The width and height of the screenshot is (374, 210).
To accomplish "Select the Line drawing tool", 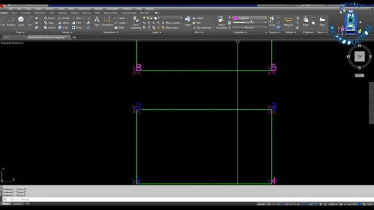I will pos(2,21).
